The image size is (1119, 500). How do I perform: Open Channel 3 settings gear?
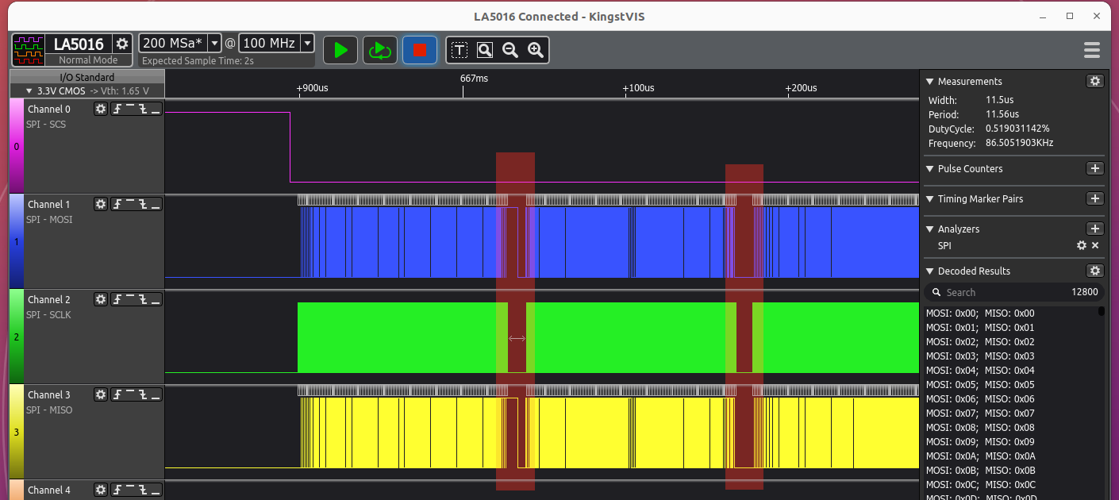[x=101, y=394]
